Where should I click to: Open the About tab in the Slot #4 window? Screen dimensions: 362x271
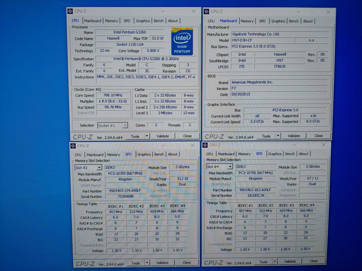[x=304, y=154]
